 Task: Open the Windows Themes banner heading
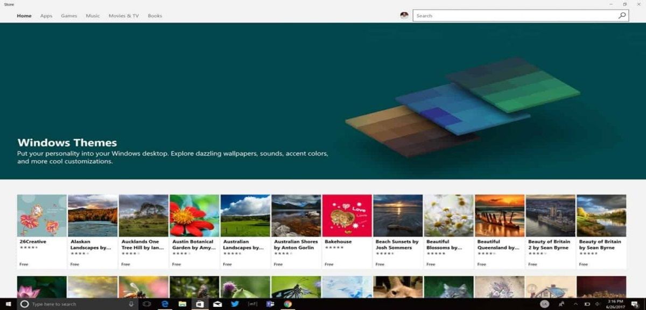67,143
